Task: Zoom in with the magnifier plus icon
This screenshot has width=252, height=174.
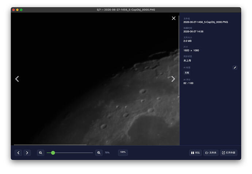Action: click(99, 152)
